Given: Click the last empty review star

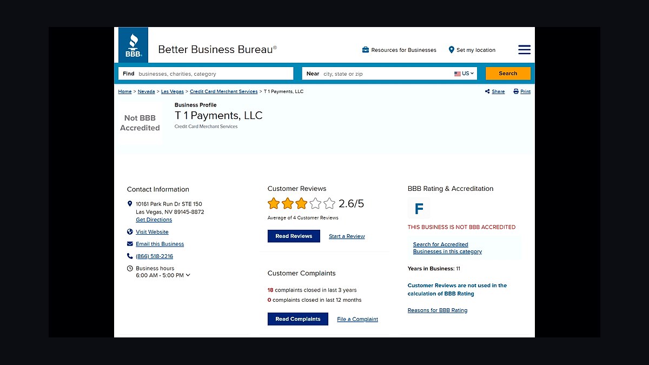Looking at the screenshot, I should pos(329,203).
